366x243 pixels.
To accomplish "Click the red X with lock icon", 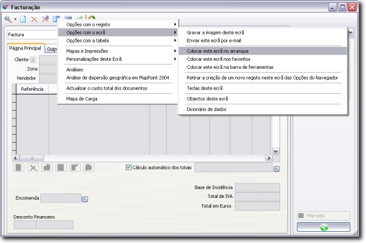I will click(45, 19).
